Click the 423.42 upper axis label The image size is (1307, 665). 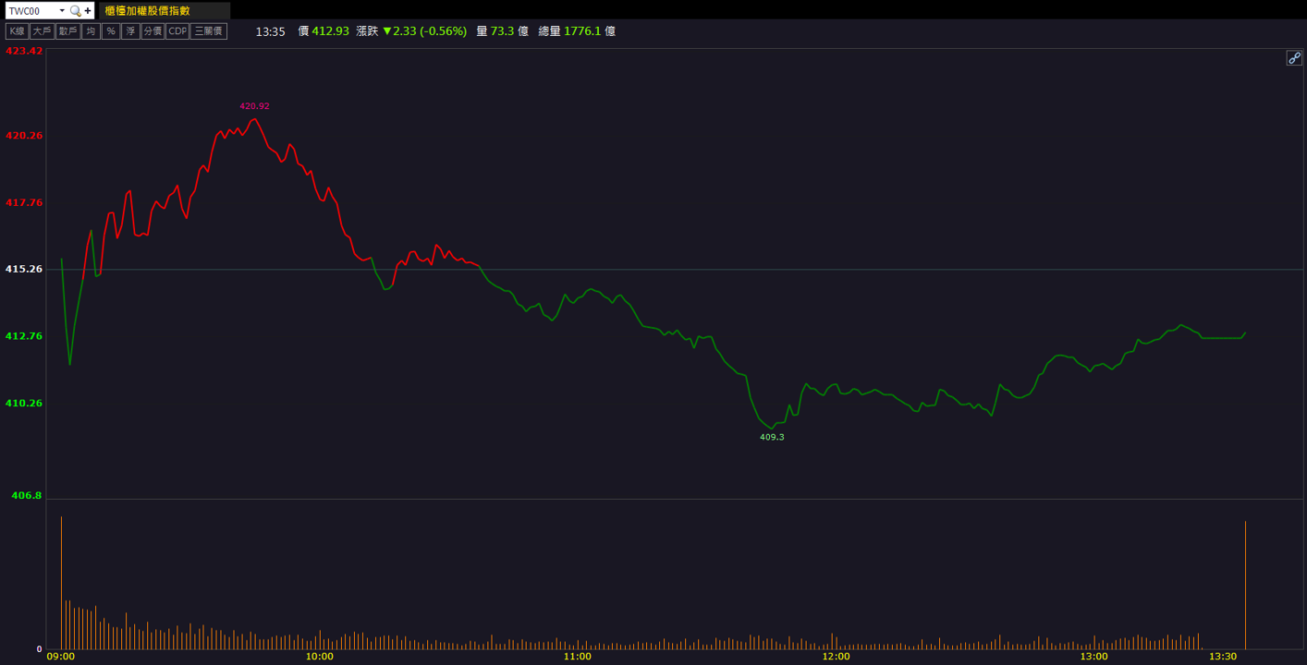tap(24, 52)
